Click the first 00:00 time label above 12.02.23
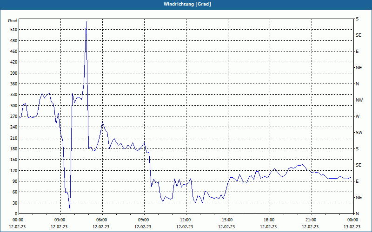This screenshot has width=372, height=232. (17, 220)
